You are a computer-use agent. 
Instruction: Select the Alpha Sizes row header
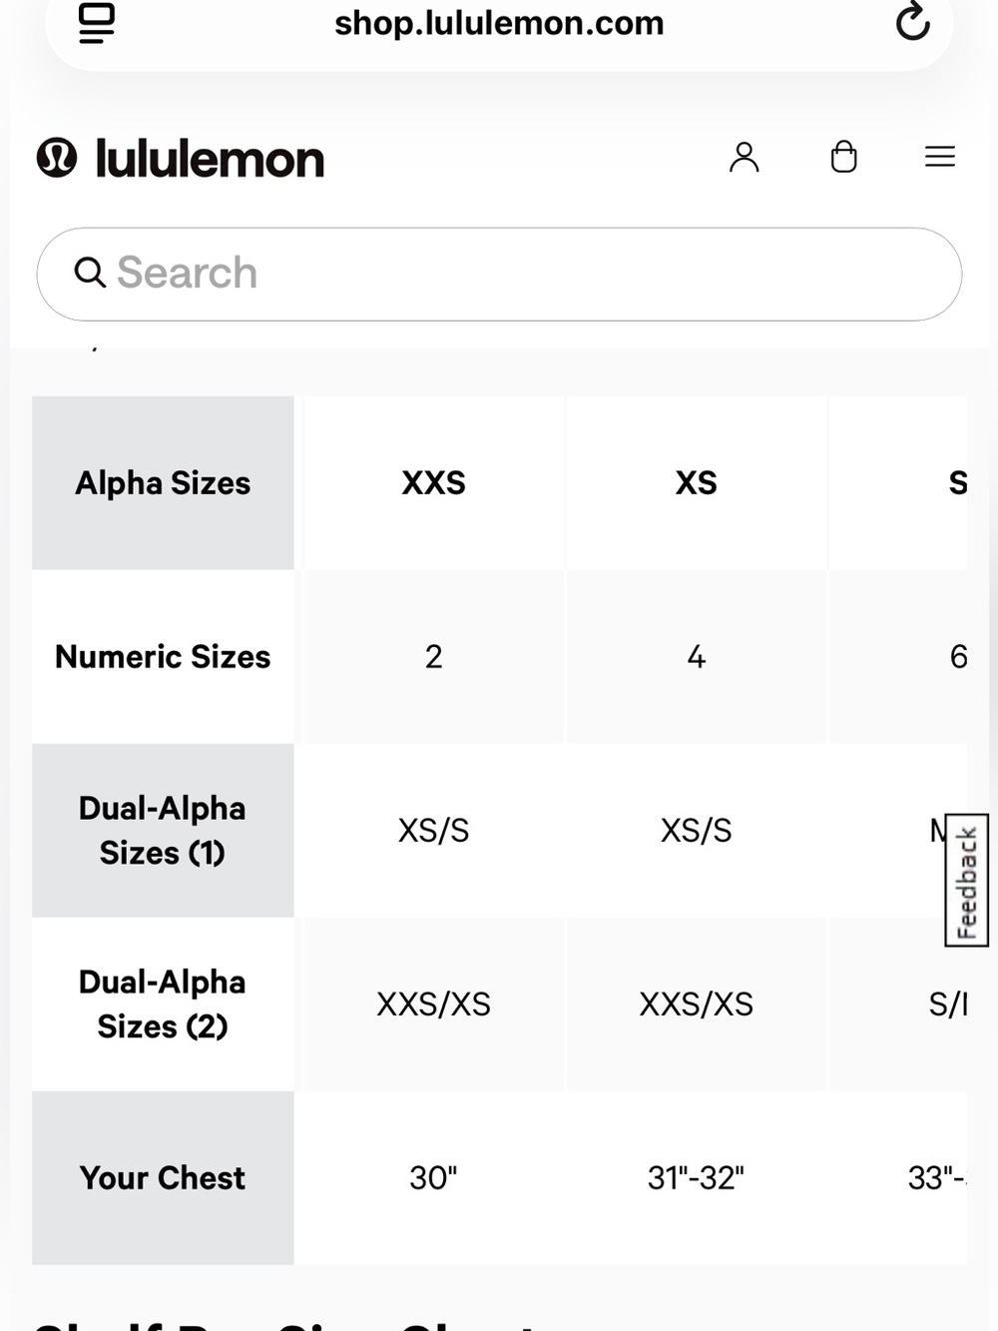(163, 483)
